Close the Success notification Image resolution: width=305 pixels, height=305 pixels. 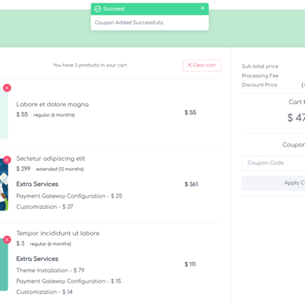(203, 8)
